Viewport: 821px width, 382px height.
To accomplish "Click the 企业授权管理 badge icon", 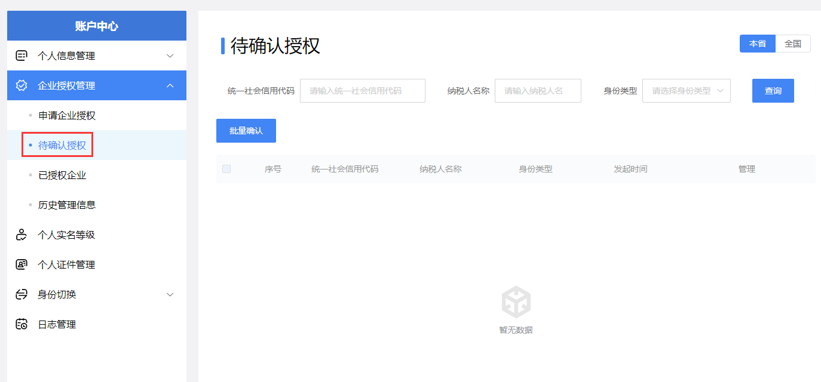I will [x=22, y=86].
